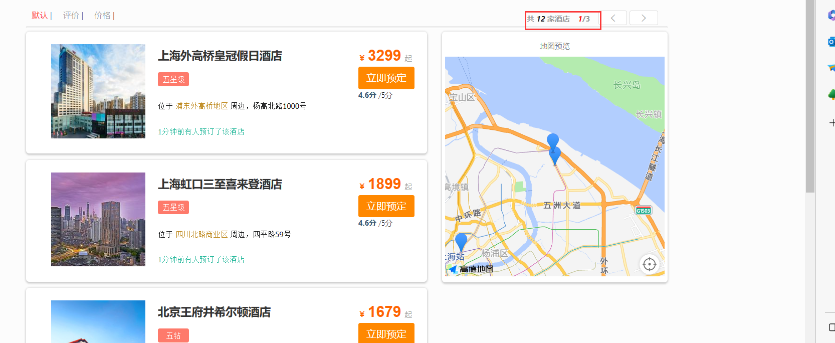Image resolution: width=835 pixels, height=343 pixels.
Task: Go to next page of hotel results
Action: (x=644, y=18)
